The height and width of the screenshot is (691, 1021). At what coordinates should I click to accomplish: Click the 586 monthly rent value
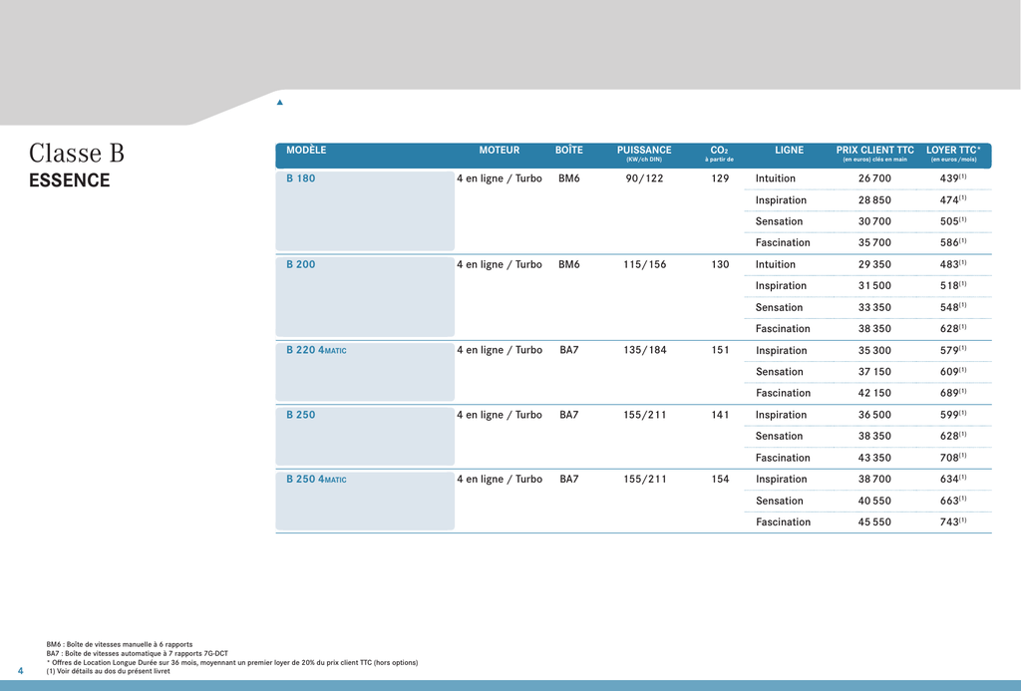pyautogui.click(x=952, y=243)
